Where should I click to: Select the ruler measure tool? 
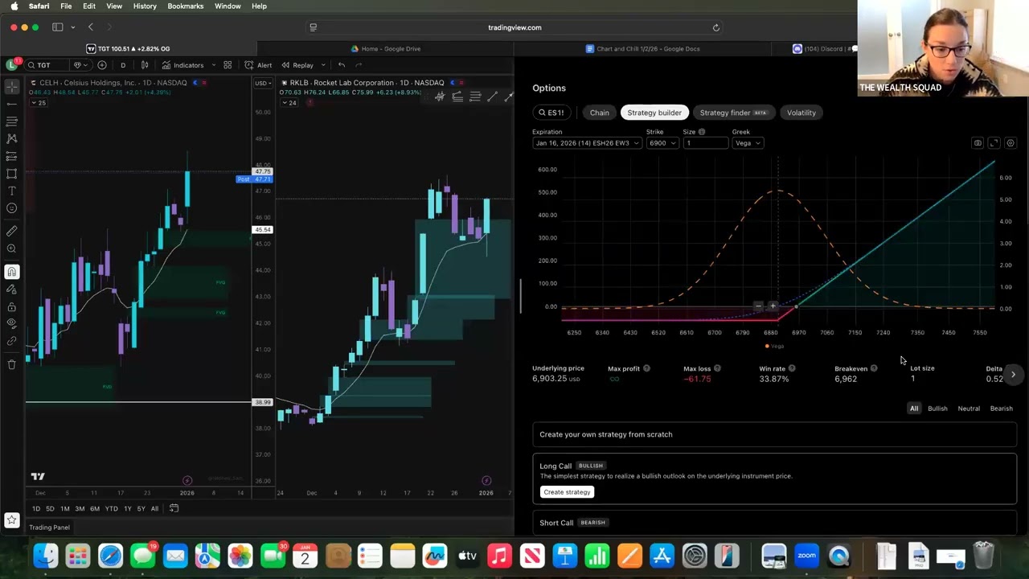coord(11,231)
